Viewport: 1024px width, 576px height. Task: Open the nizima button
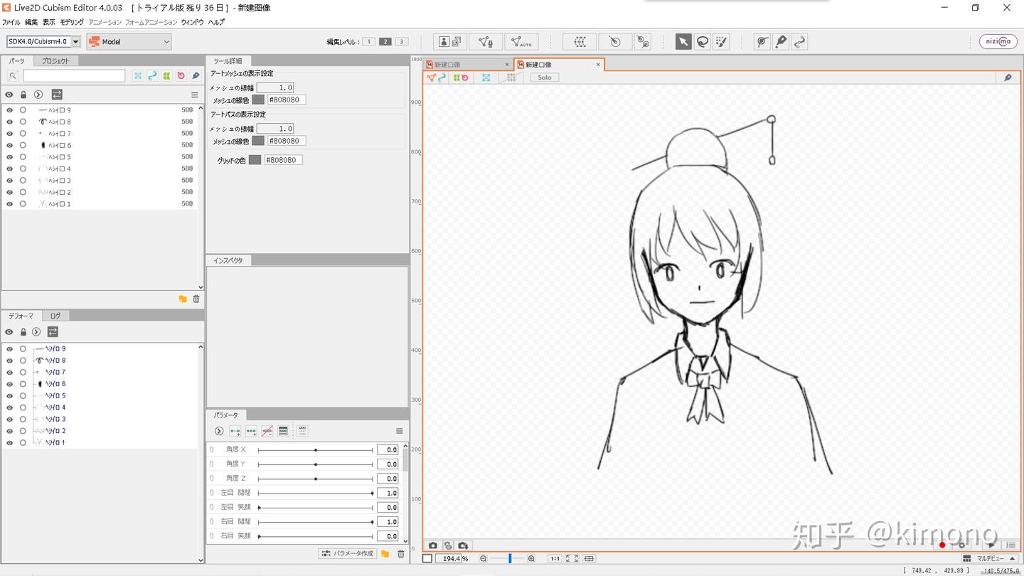pyautogui.click(x=998, y=42)
